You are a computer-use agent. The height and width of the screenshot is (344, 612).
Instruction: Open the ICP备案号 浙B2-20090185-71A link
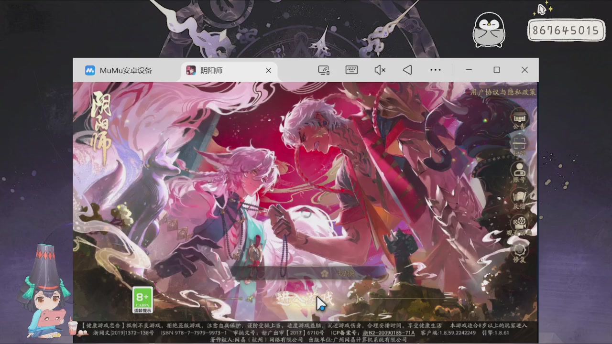click(389, 333)
